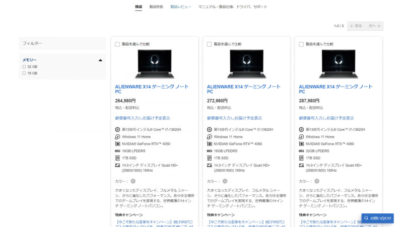Click the display icon on the 272,980円 card

[210, 165]
